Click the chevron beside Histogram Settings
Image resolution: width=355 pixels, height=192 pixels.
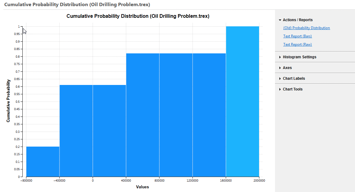click(280, 57)
